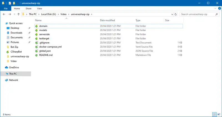Click the README.md file icon

tap(36, 55)
